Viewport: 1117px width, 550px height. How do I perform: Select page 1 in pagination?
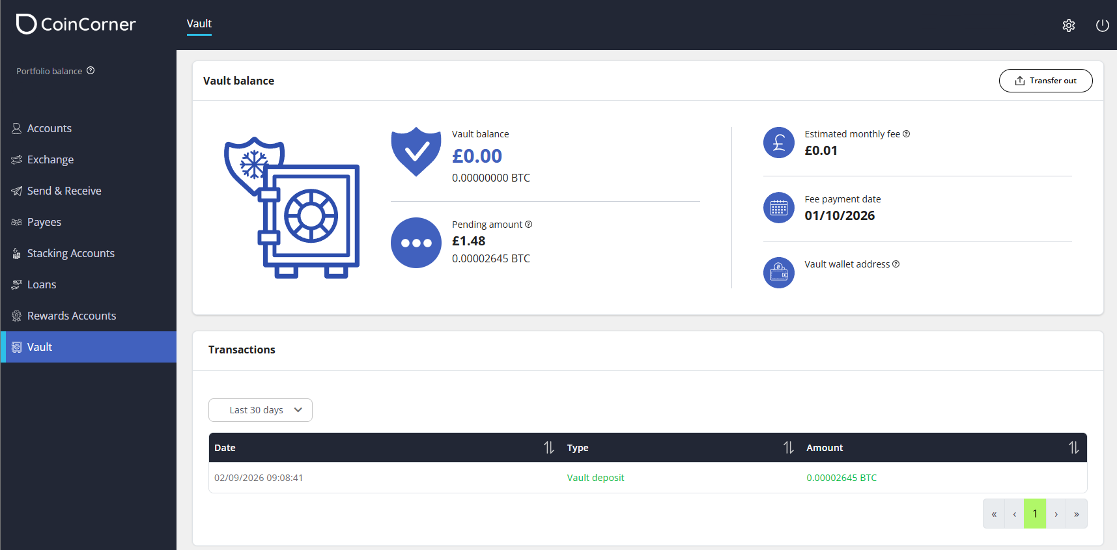[1035, 514]
